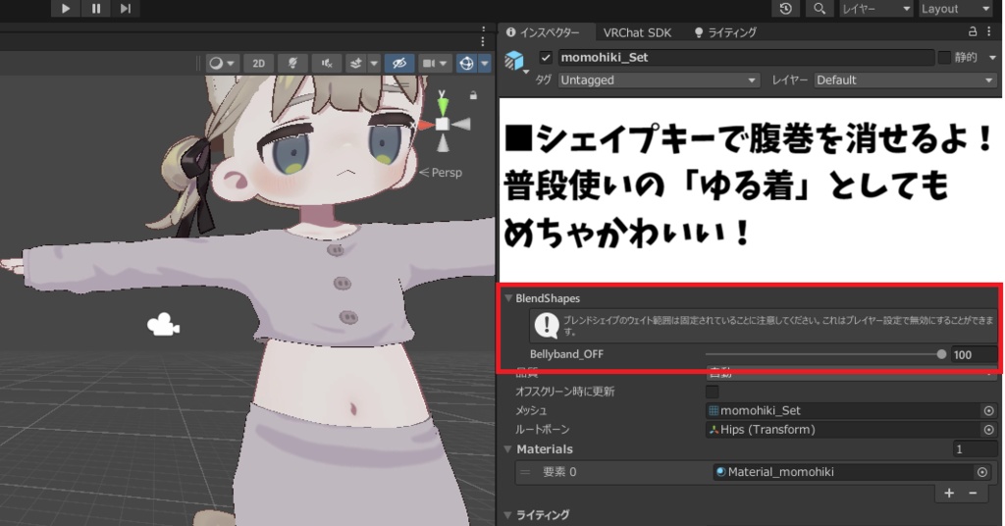Open the Scene view draw mode dropdown
Image resolution: width=1005 pixels, height=526 pixels.
pos(223,63)
